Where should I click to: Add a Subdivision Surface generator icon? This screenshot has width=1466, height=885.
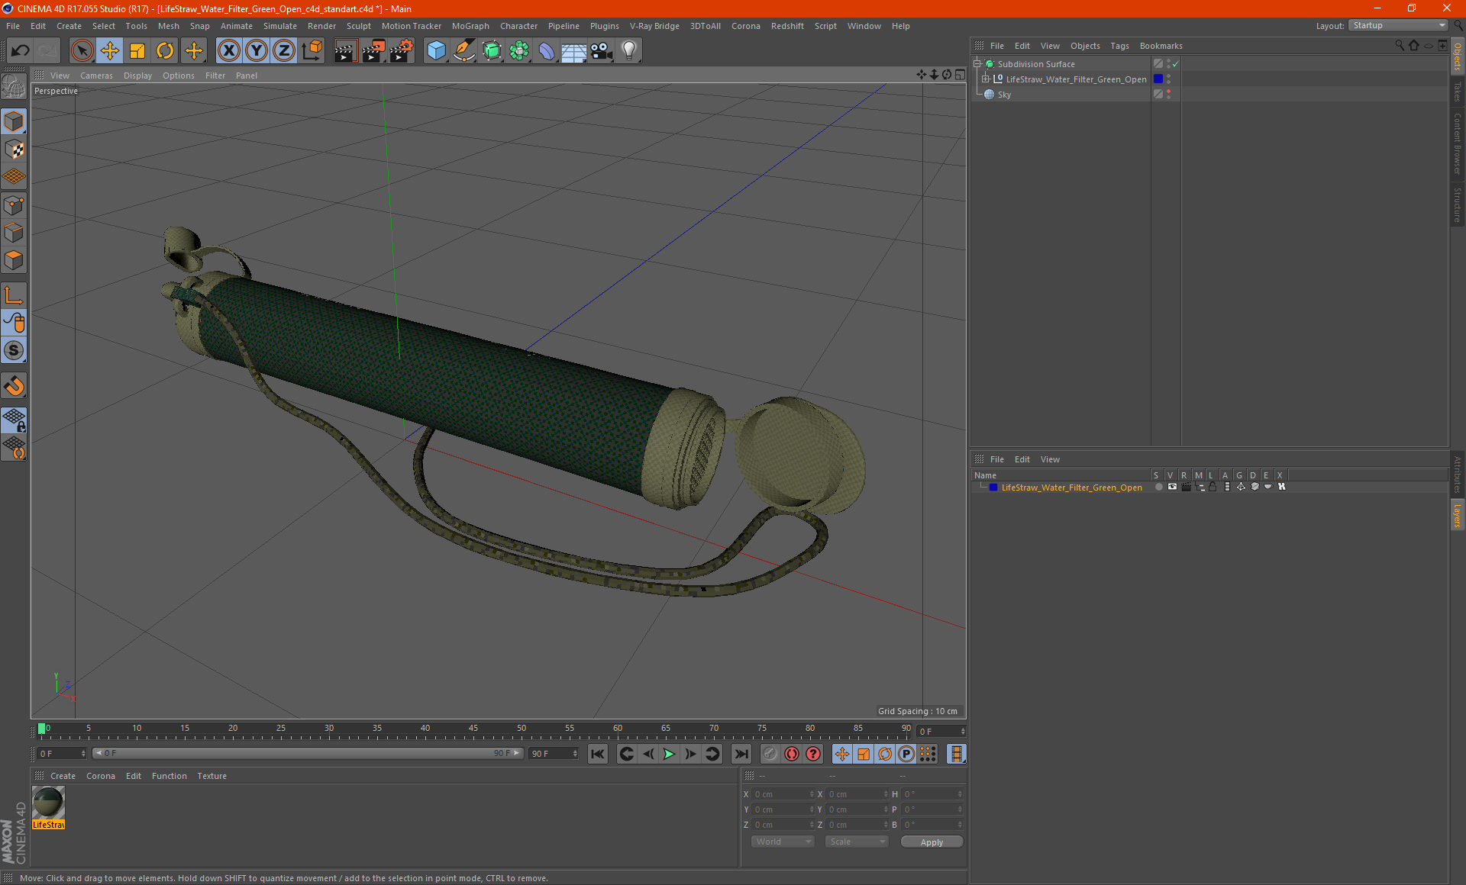click(x=492, y=51)
